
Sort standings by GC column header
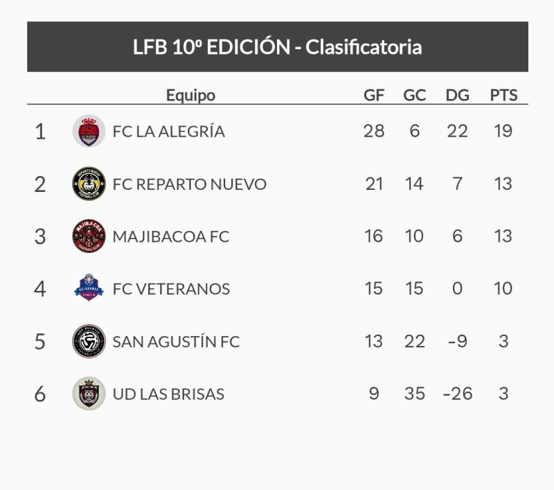click(414, 95)
